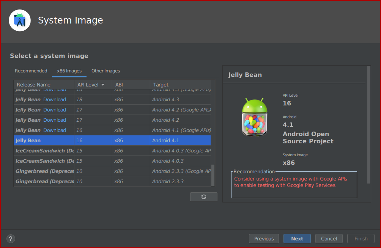Image resolution: width=381 pixels, height=248 pixels.
Task: Switch to the Recommended tab
Action: coord(31,71)
